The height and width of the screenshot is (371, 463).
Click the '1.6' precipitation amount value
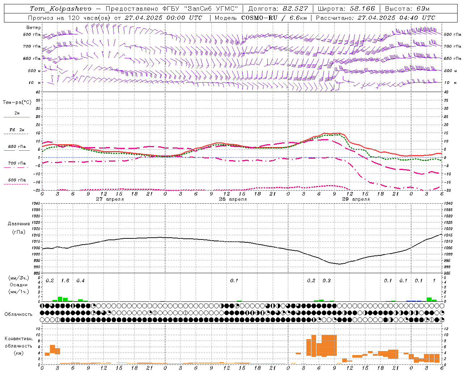(x=65, y=281)
